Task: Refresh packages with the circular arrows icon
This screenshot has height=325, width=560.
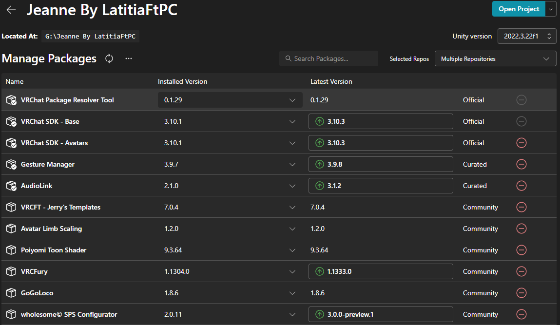Action: (109, 58)
